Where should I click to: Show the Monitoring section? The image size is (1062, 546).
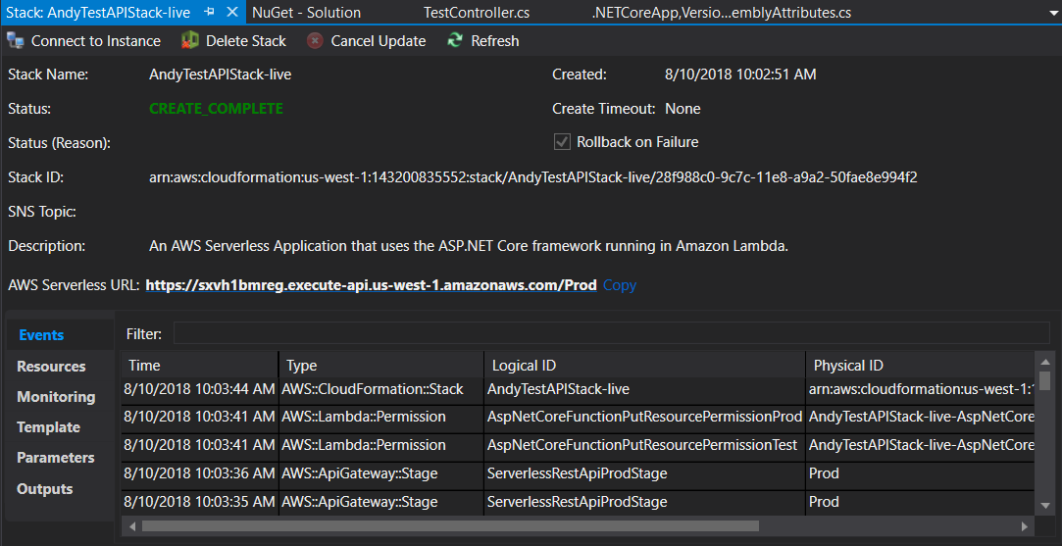tap(56, 397)
